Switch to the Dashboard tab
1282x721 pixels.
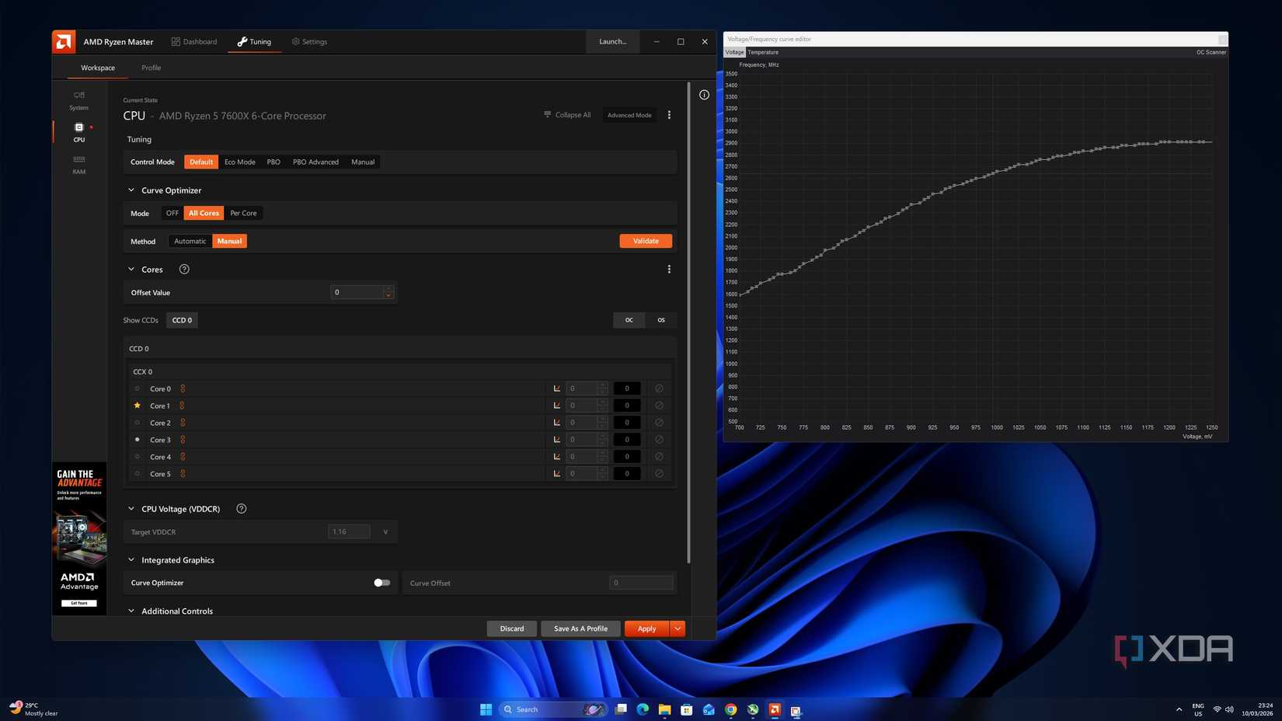[194, 42]
